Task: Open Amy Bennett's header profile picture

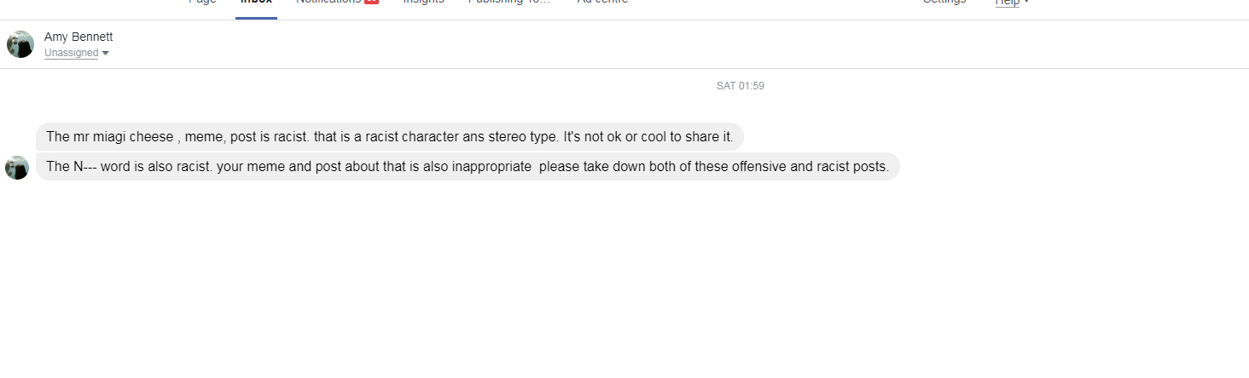Action: (x=20, y=44)
